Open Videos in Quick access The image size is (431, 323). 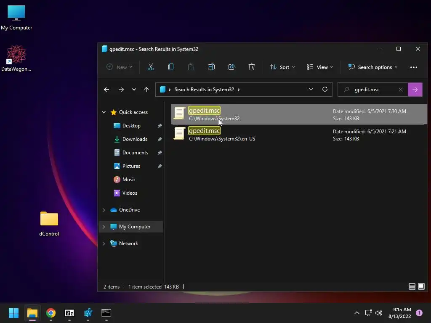point(130,193)
